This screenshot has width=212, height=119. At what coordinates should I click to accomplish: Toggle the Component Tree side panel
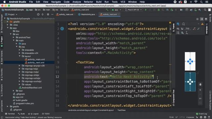click(174, 98)
